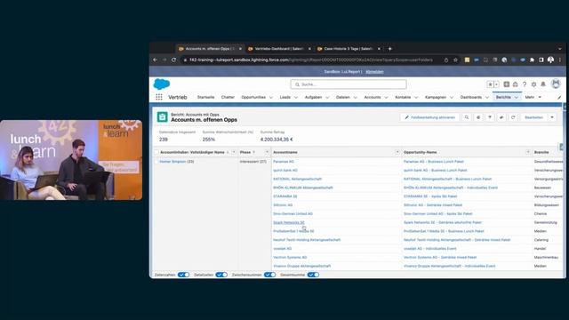569x320 pixels.
Task: Bookmark this page with the star icon
Action: [455, 60]
